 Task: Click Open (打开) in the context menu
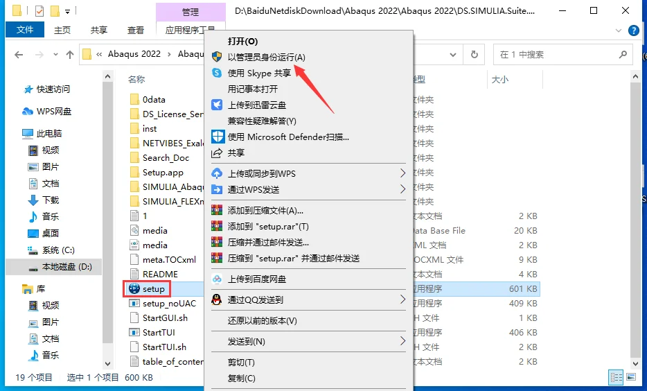(x=242, y=42)
